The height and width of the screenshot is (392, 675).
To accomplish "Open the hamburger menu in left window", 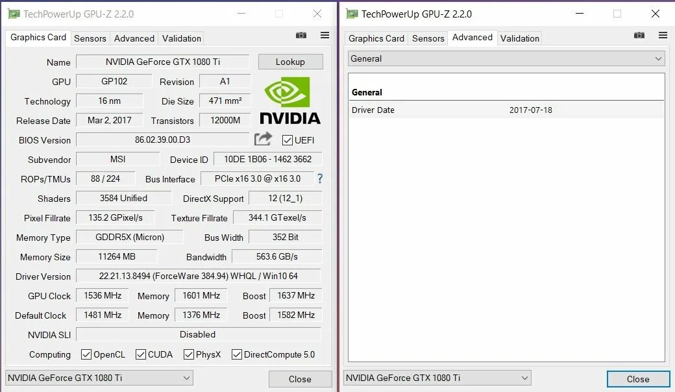I will click(x=325, y=35).
